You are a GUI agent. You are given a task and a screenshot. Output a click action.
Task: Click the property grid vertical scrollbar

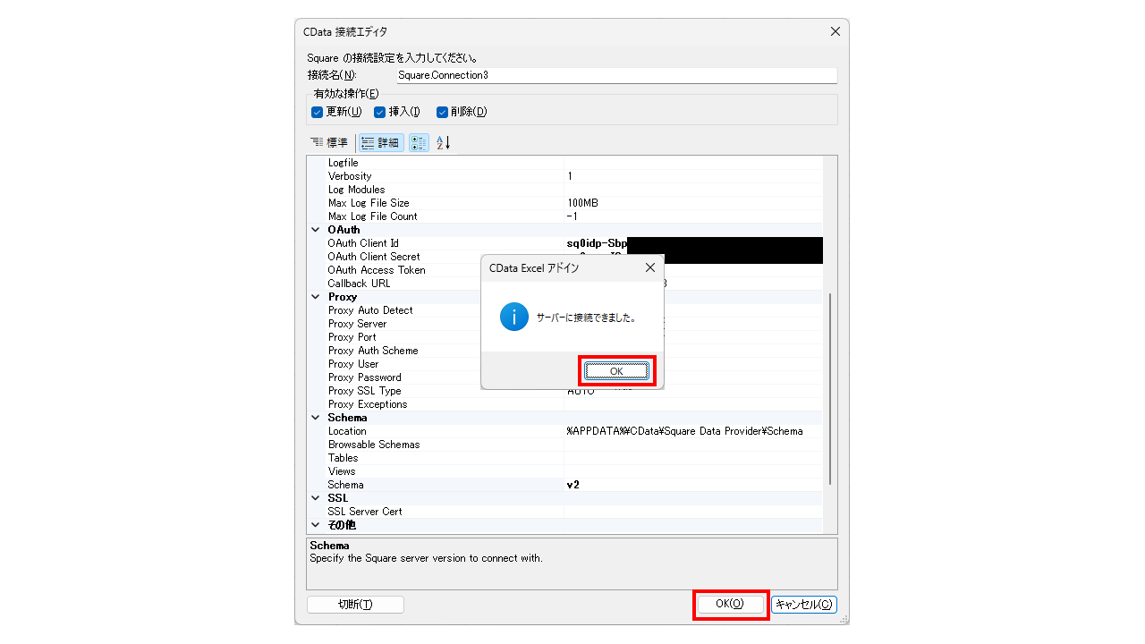[x=830, y=389]
